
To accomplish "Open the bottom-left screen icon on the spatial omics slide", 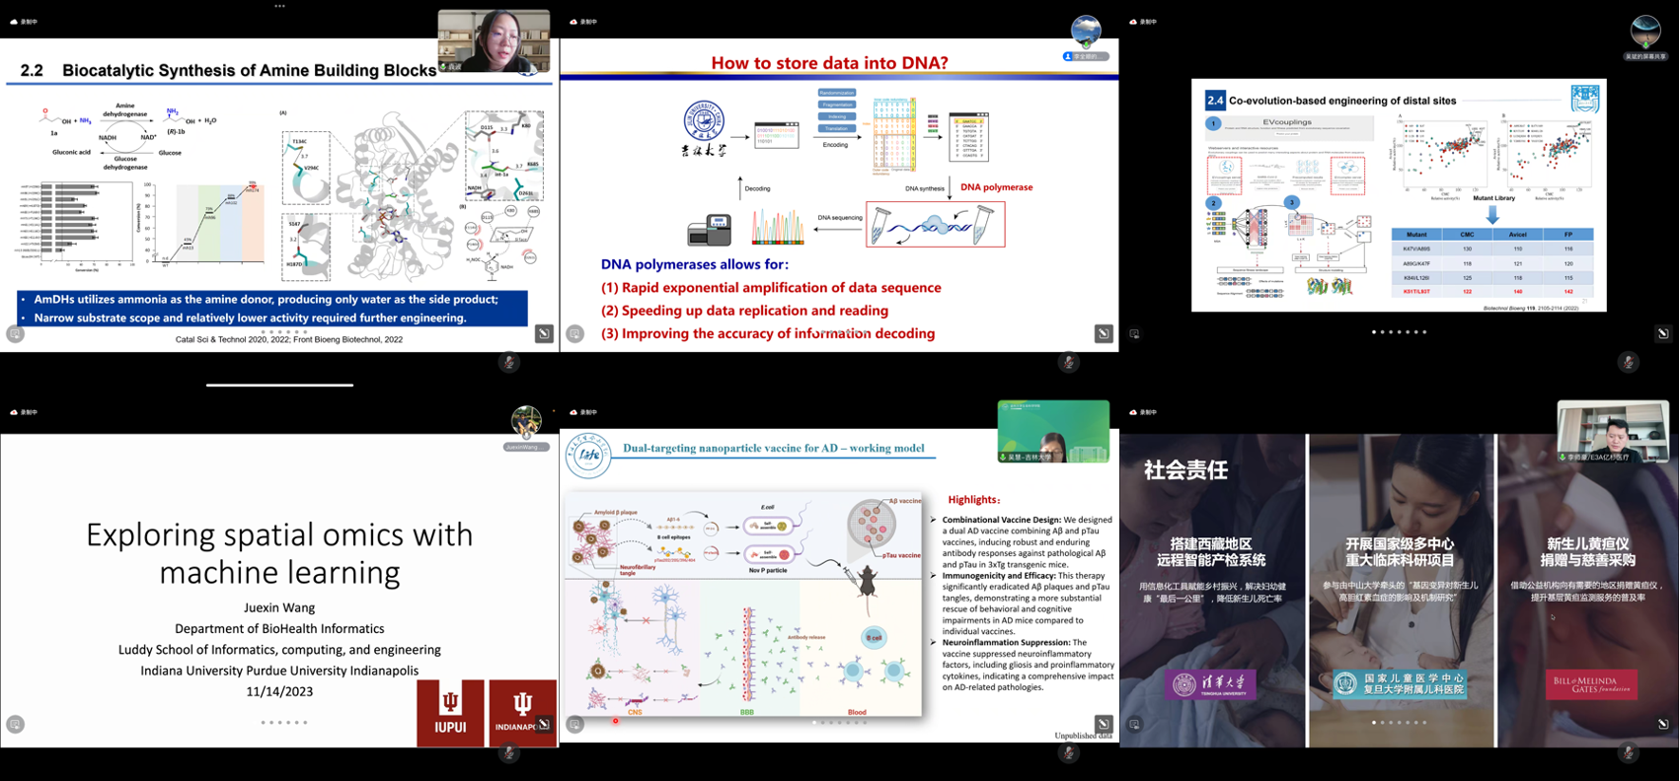I will click(15, 724).
